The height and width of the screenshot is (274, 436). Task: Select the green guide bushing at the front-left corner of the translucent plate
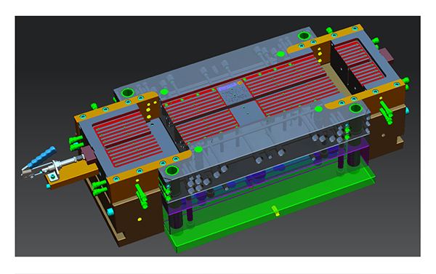pos(171,170)
